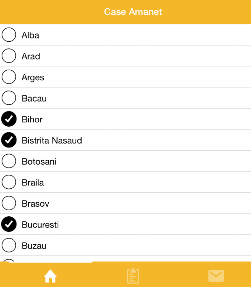Screen dimensions: 251x287
Task: Click the Bucuresti label text
Action: pyautogui.click(x=40, y=225)
